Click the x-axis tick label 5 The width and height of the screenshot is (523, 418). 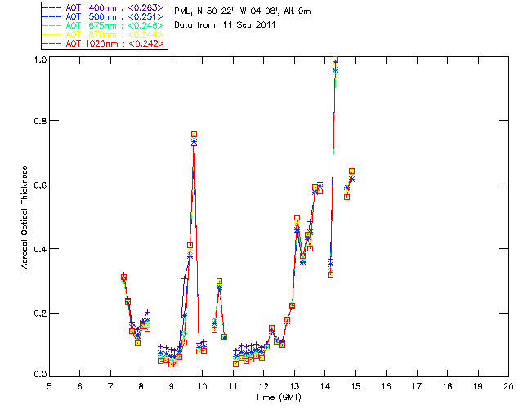click(x=49, y=386)
